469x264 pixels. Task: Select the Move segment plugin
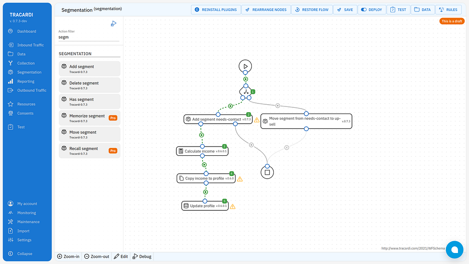tap(89, 134)
